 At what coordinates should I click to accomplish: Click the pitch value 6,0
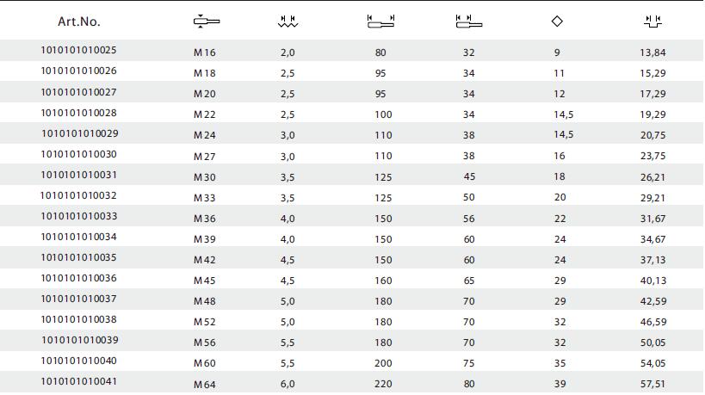[x=288, y=384]
